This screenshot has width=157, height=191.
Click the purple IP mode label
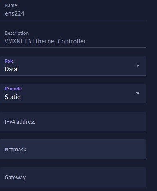point(13,89)
